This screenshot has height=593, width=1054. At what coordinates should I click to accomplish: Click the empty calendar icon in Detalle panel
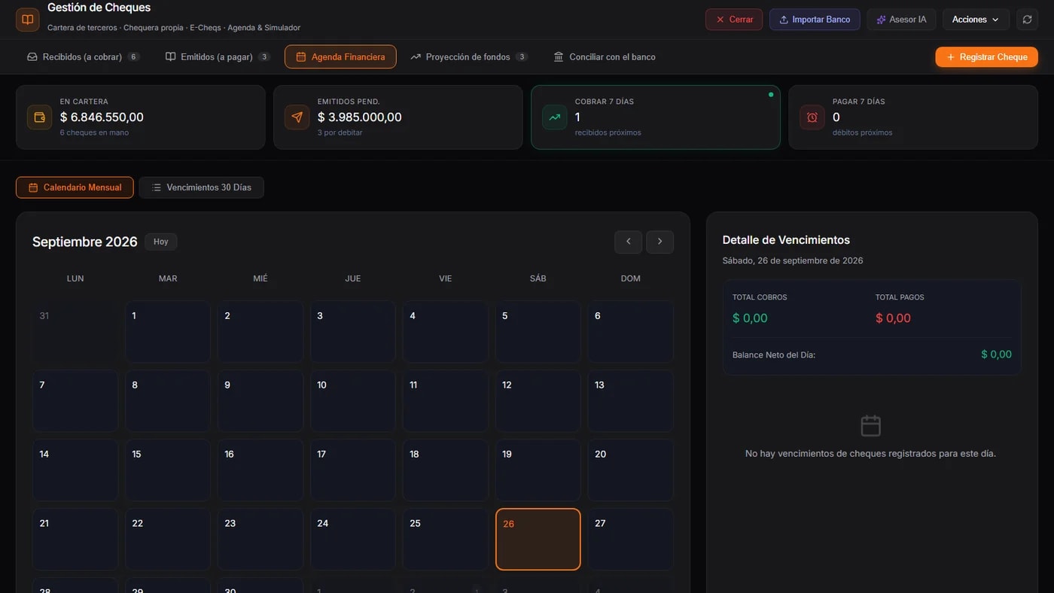870,426
